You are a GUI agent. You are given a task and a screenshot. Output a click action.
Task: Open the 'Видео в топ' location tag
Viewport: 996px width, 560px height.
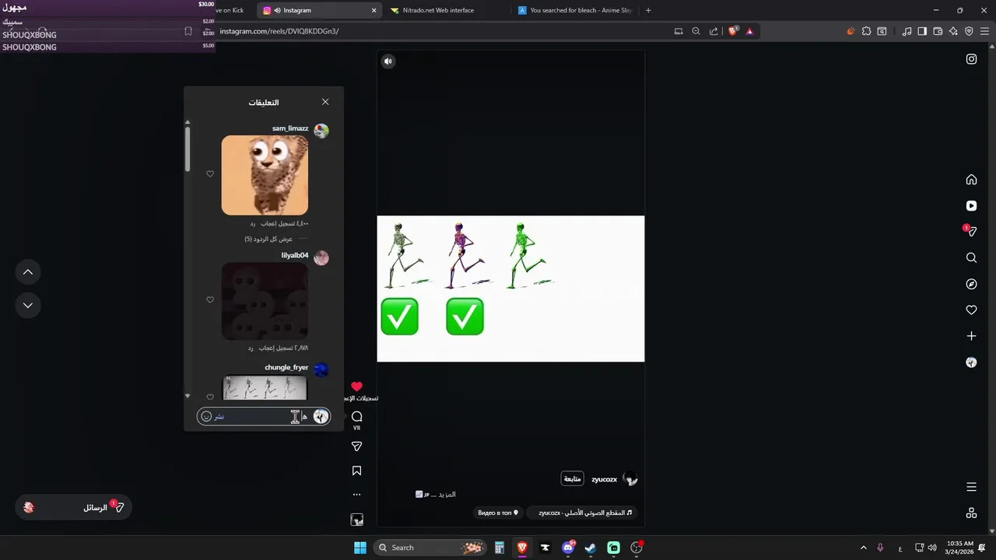coord(497,513)
